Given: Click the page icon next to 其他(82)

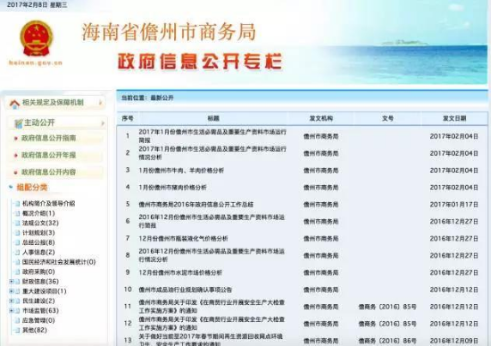Looking at the screenshot, I should click(x=17, y=330).
